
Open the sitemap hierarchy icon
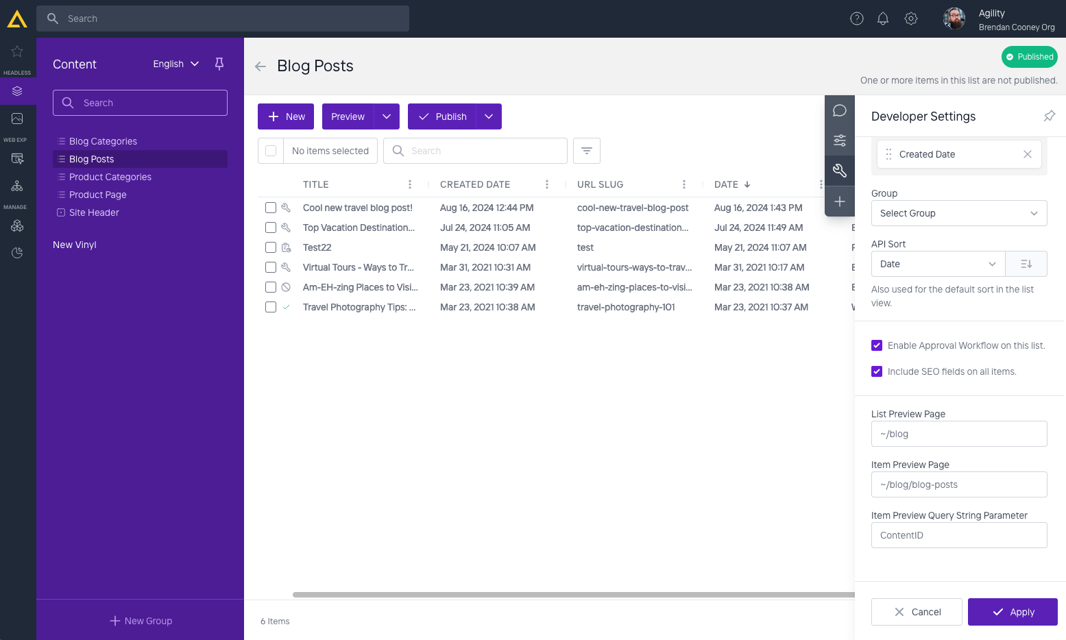click(17, 186)
